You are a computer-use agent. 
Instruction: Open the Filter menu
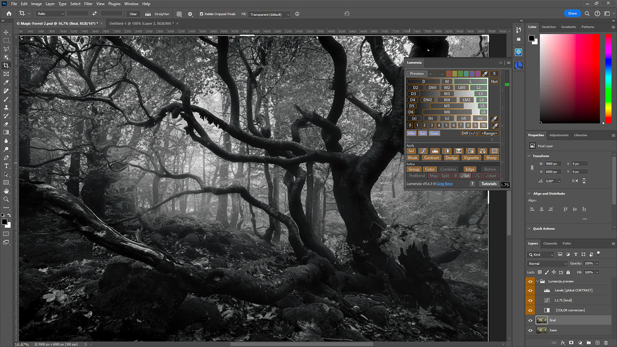pyautogui.click(x=88, y=4)
